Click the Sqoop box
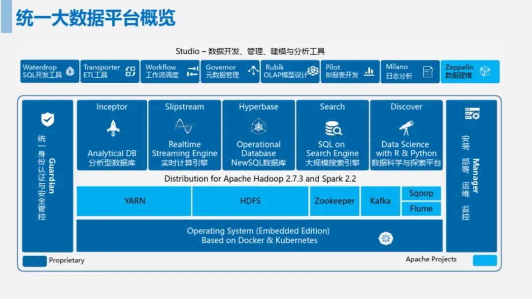The image size is (532, 299). (x=421, y=194)
